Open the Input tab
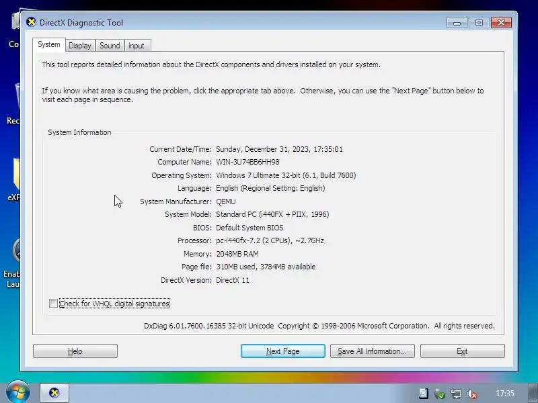This screenshot has height=403, width=538. [x=137, y=46]
